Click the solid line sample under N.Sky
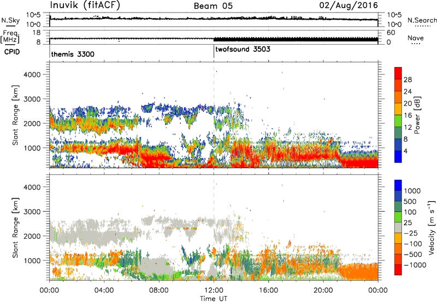The image size is (437, 302). [10, 26]
